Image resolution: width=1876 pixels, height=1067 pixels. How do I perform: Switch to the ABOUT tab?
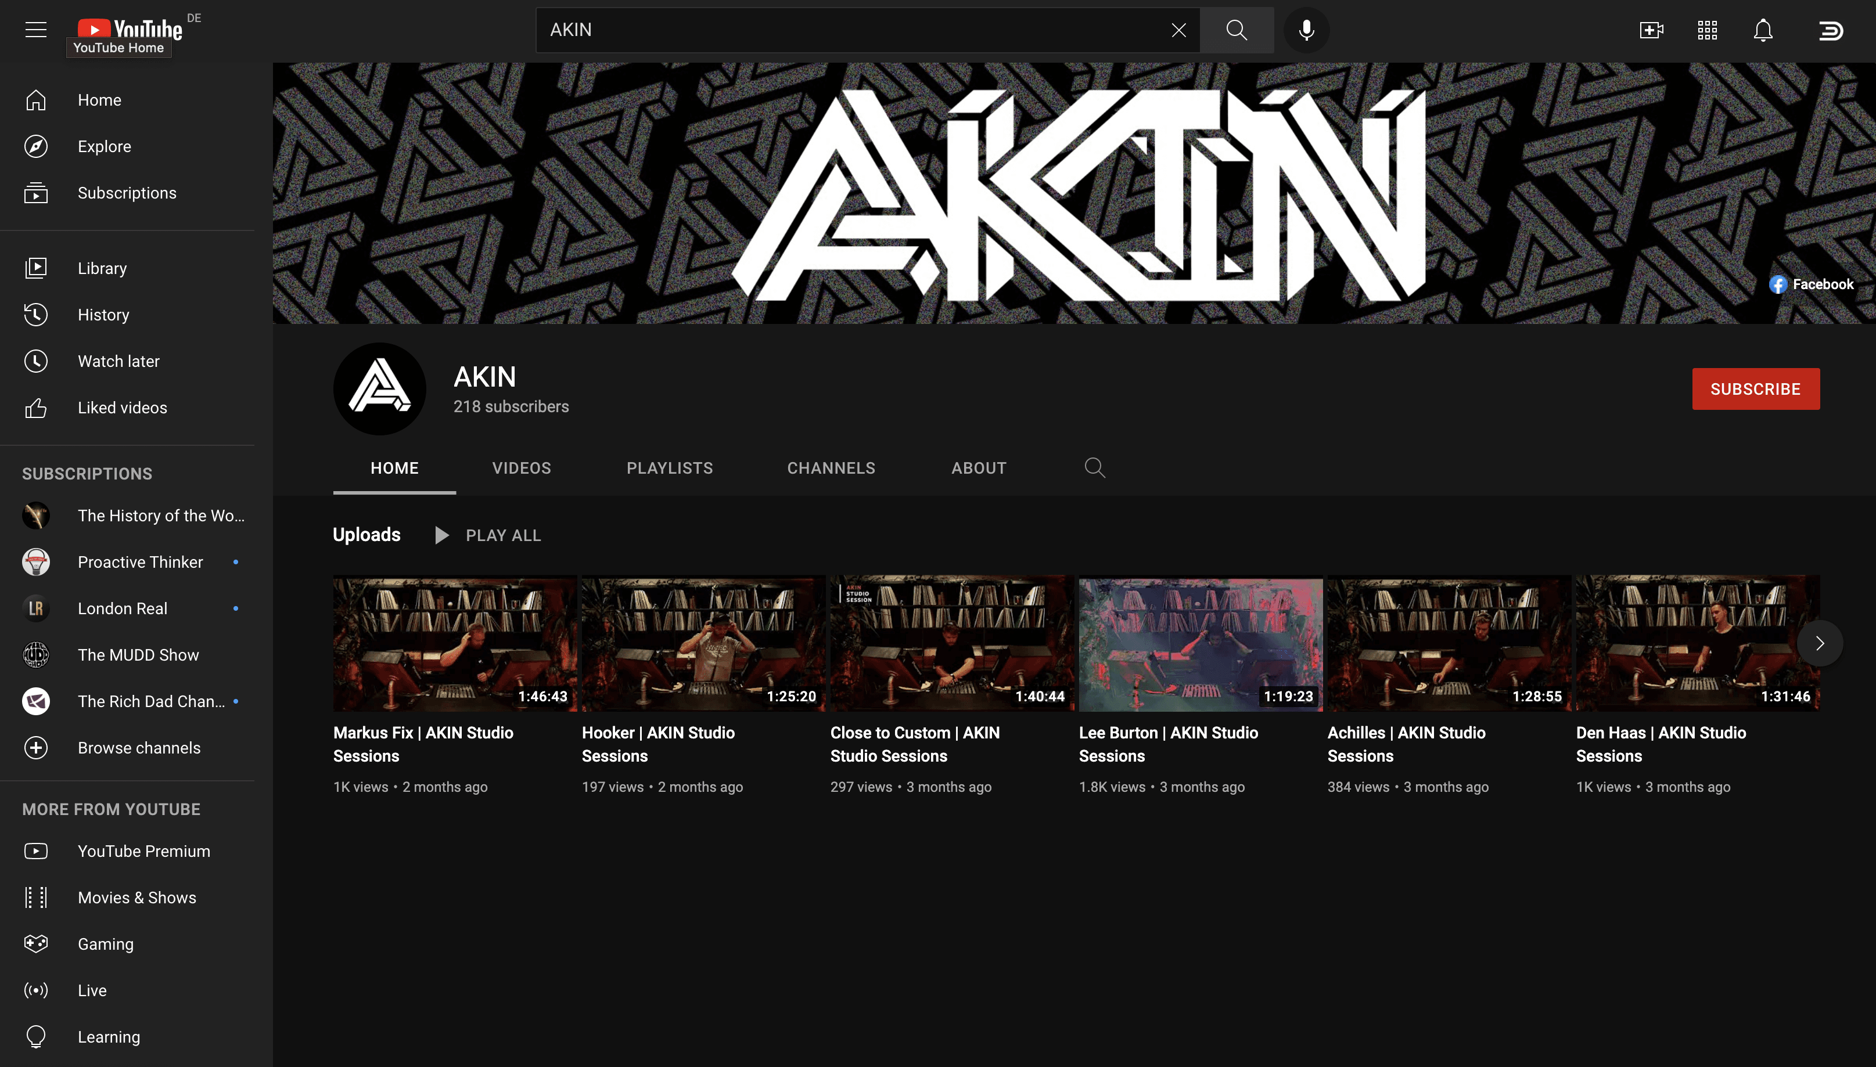coord(979,468)
